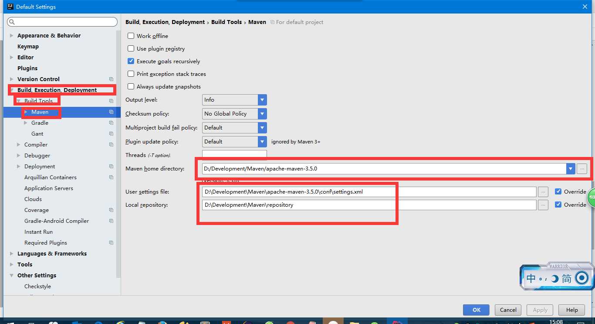Browse for Local repository folder
Image resolution: width=595 pixels, height=324 pixels.
tap(543, 205)
